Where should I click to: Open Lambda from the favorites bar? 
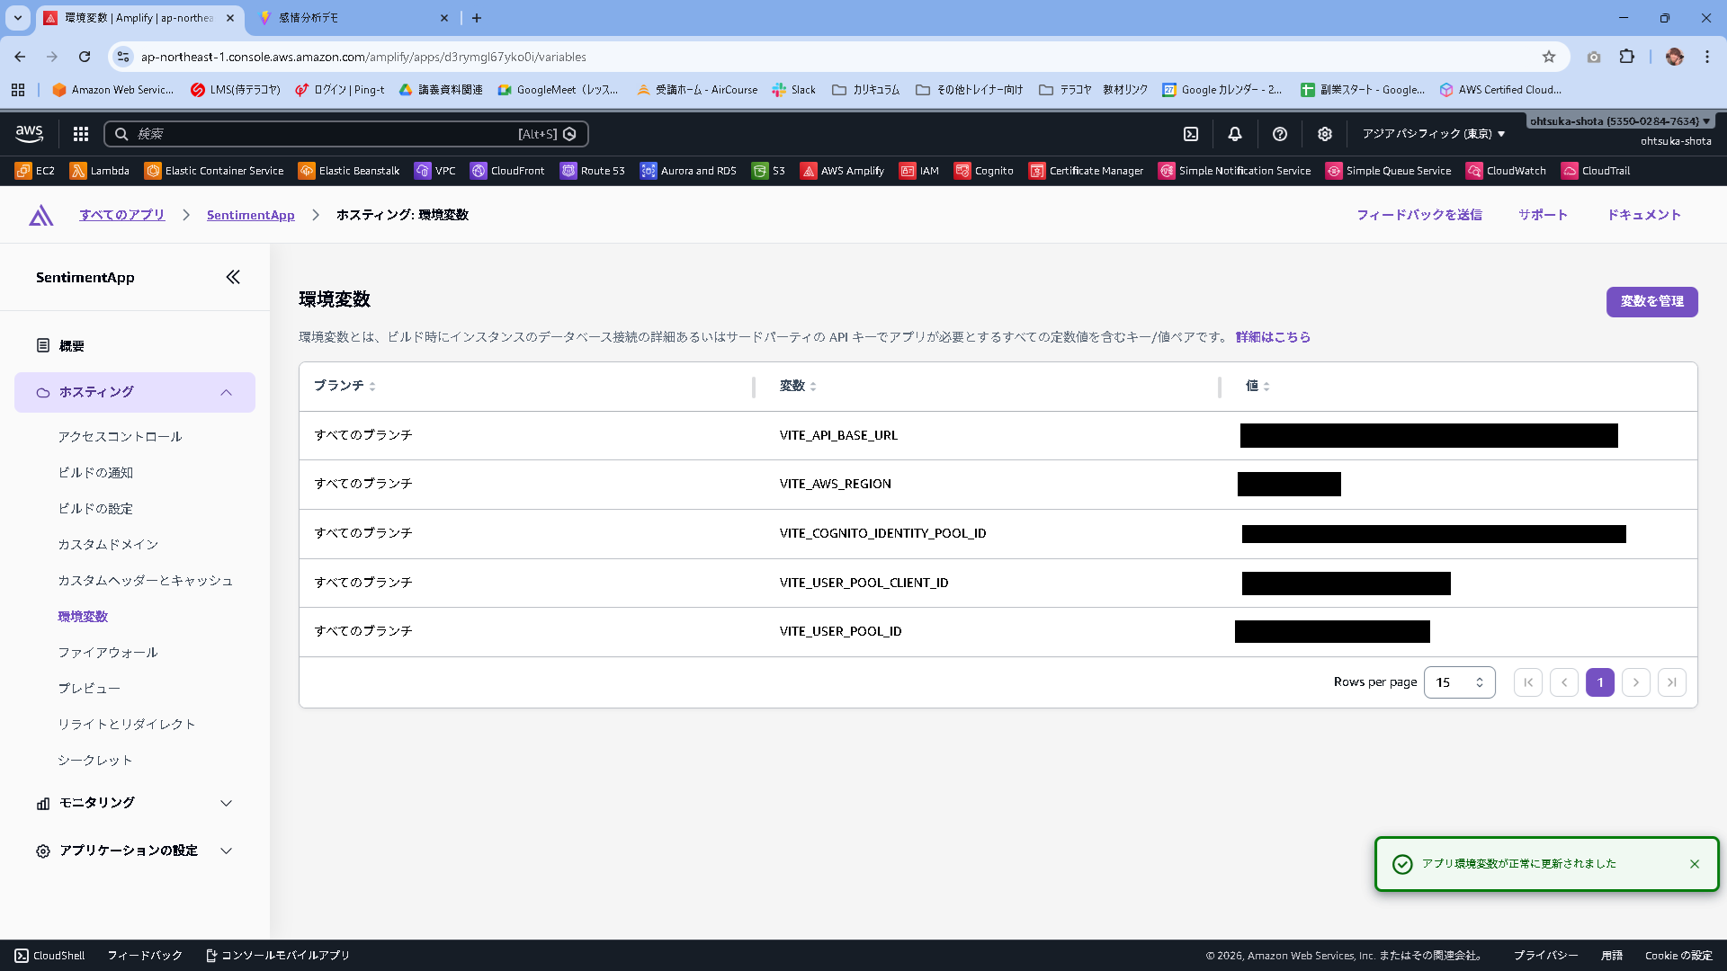[100, 171]
